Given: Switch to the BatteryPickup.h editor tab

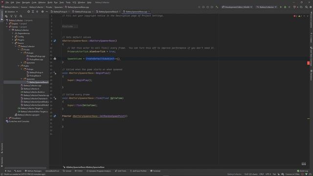Looking at the screenshot, I should (x=60, y=12).
